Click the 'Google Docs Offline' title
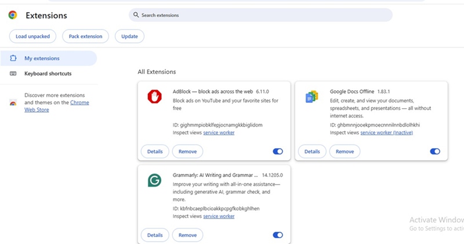Screen dimensions: 464x244 tap(352, 91)
